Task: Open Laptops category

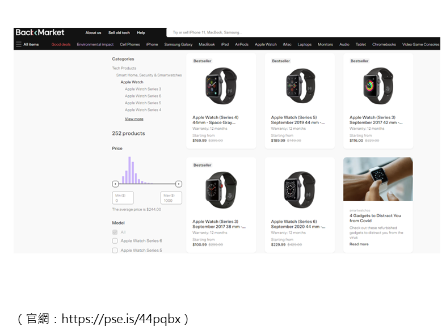Action: click(x=304, y=44)
